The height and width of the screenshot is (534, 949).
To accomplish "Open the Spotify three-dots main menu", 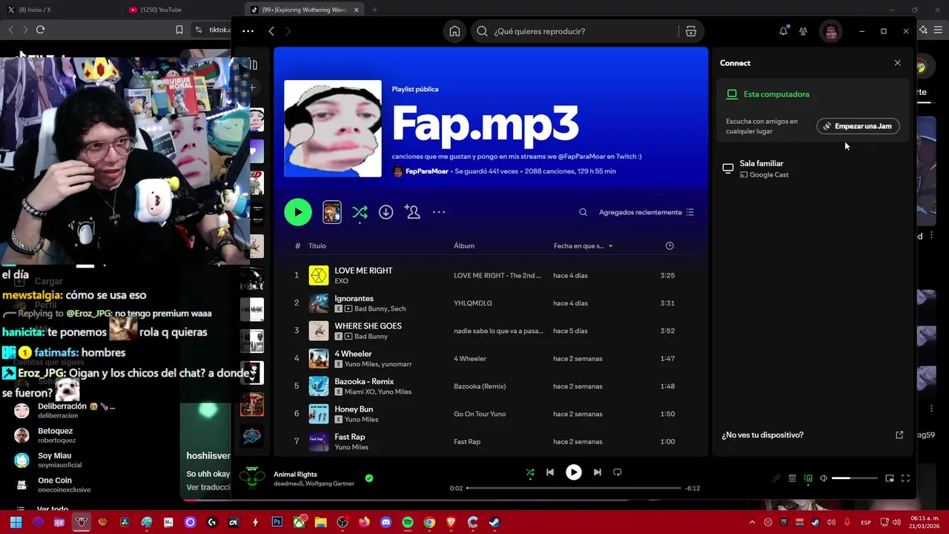I will 248,31.
